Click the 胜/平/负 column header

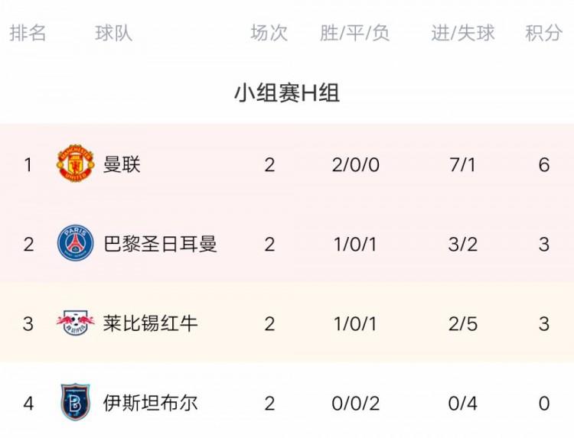355,34
